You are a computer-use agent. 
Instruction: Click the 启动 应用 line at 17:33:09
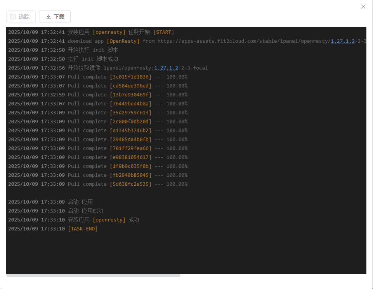pyautogui.click(x=80, y=202)
